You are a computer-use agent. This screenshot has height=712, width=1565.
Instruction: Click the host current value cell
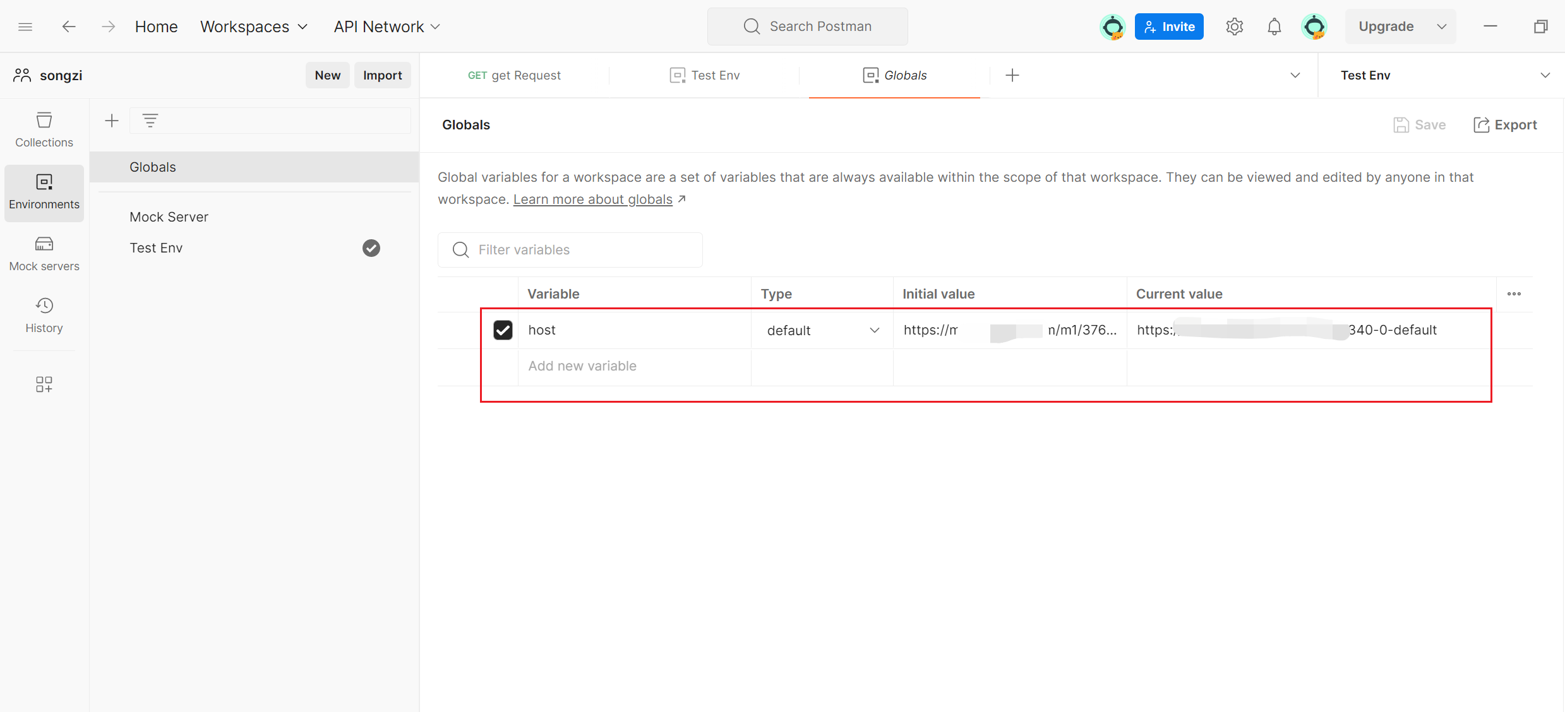click(x=1311, y=330)
